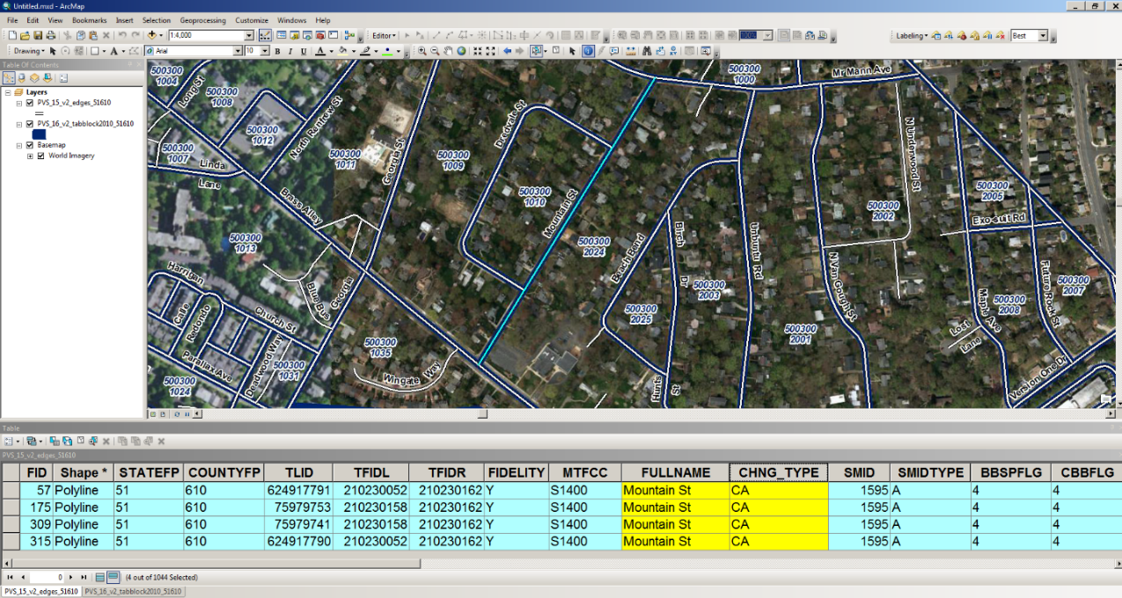
Task: Click the tabblock layer blue symbol swatch
Action: coord(39,135)
